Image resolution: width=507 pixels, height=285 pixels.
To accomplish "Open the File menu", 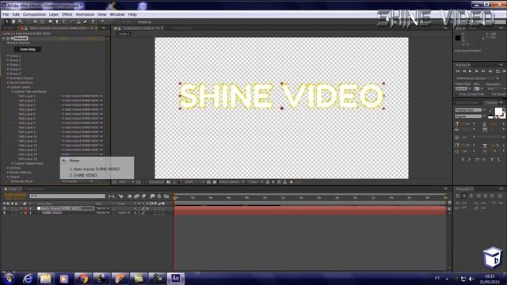I will tap(6, 14).
